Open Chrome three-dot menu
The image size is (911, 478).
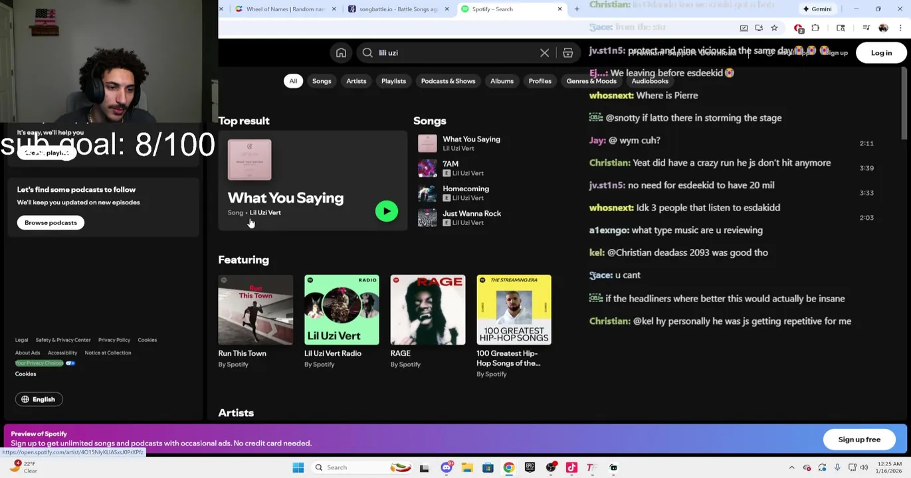(x=900, y=28)
